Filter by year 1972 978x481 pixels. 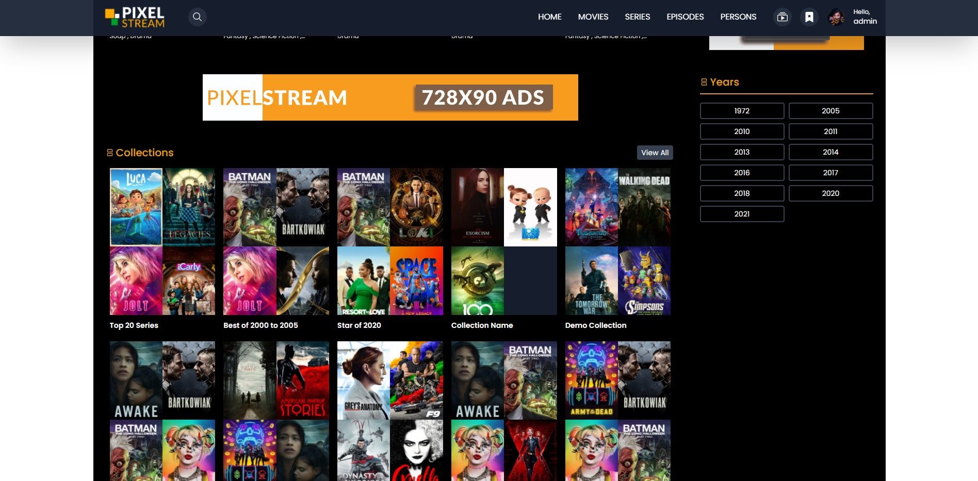point(742,111)
